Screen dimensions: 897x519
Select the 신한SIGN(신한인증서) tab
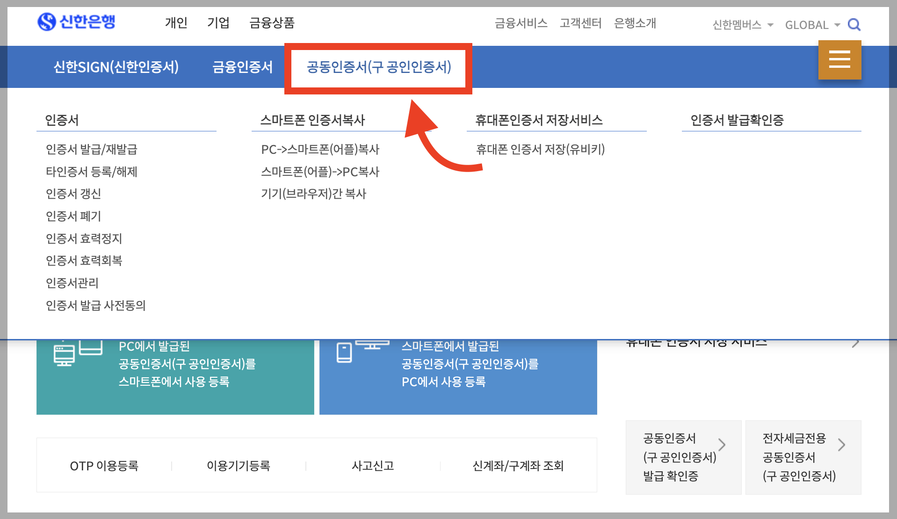click(x=116, y=67)
